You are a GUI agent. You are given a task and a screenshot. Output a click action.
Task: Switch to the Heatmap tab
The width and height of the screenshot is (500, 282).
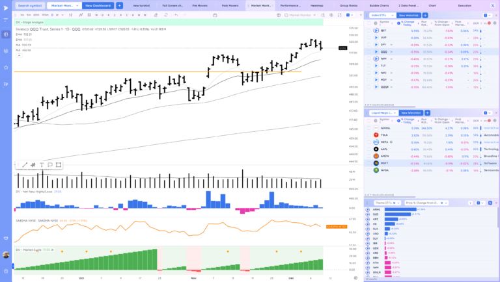(x=316, y=5)
